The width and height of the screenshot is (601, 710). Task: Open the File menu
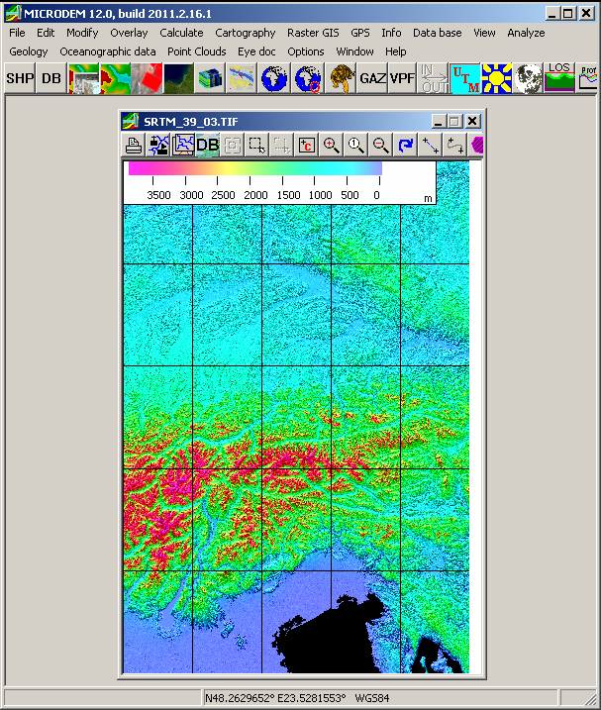tap(17, 33)
